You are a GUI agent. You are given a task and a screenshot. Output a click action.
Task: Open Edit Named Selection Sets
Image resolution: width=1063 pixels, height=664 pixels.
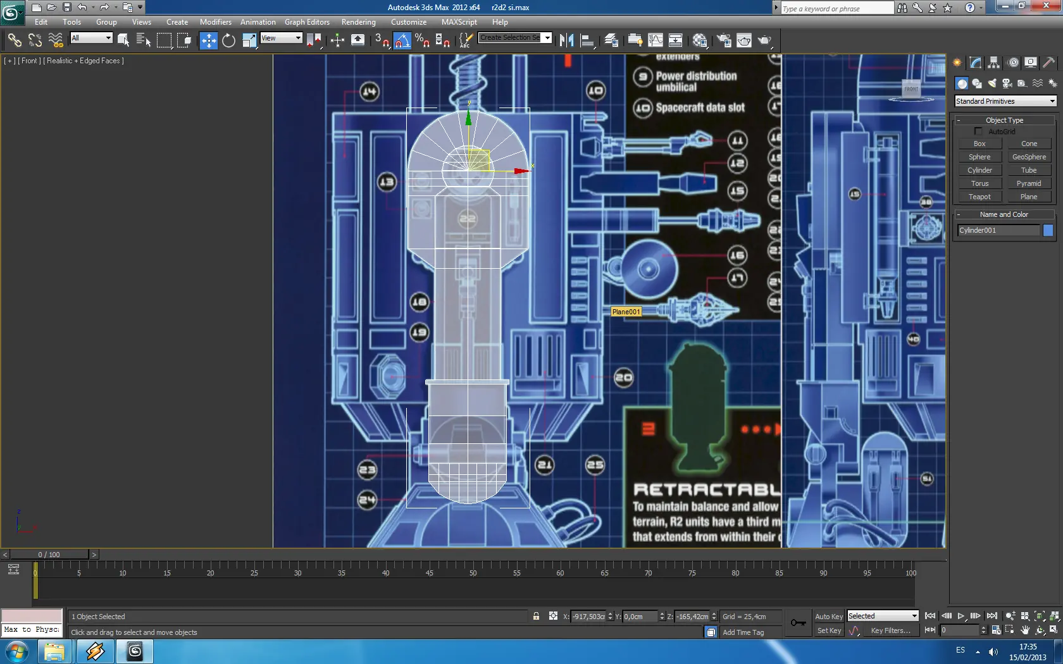point(465,40)
